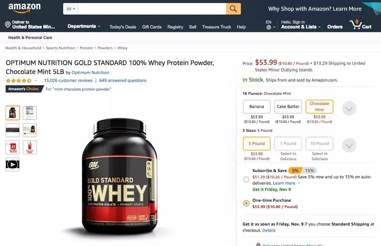Choose the Banana flavor option
The height and width of the screenshot is (246, 381).
[257, 107]
